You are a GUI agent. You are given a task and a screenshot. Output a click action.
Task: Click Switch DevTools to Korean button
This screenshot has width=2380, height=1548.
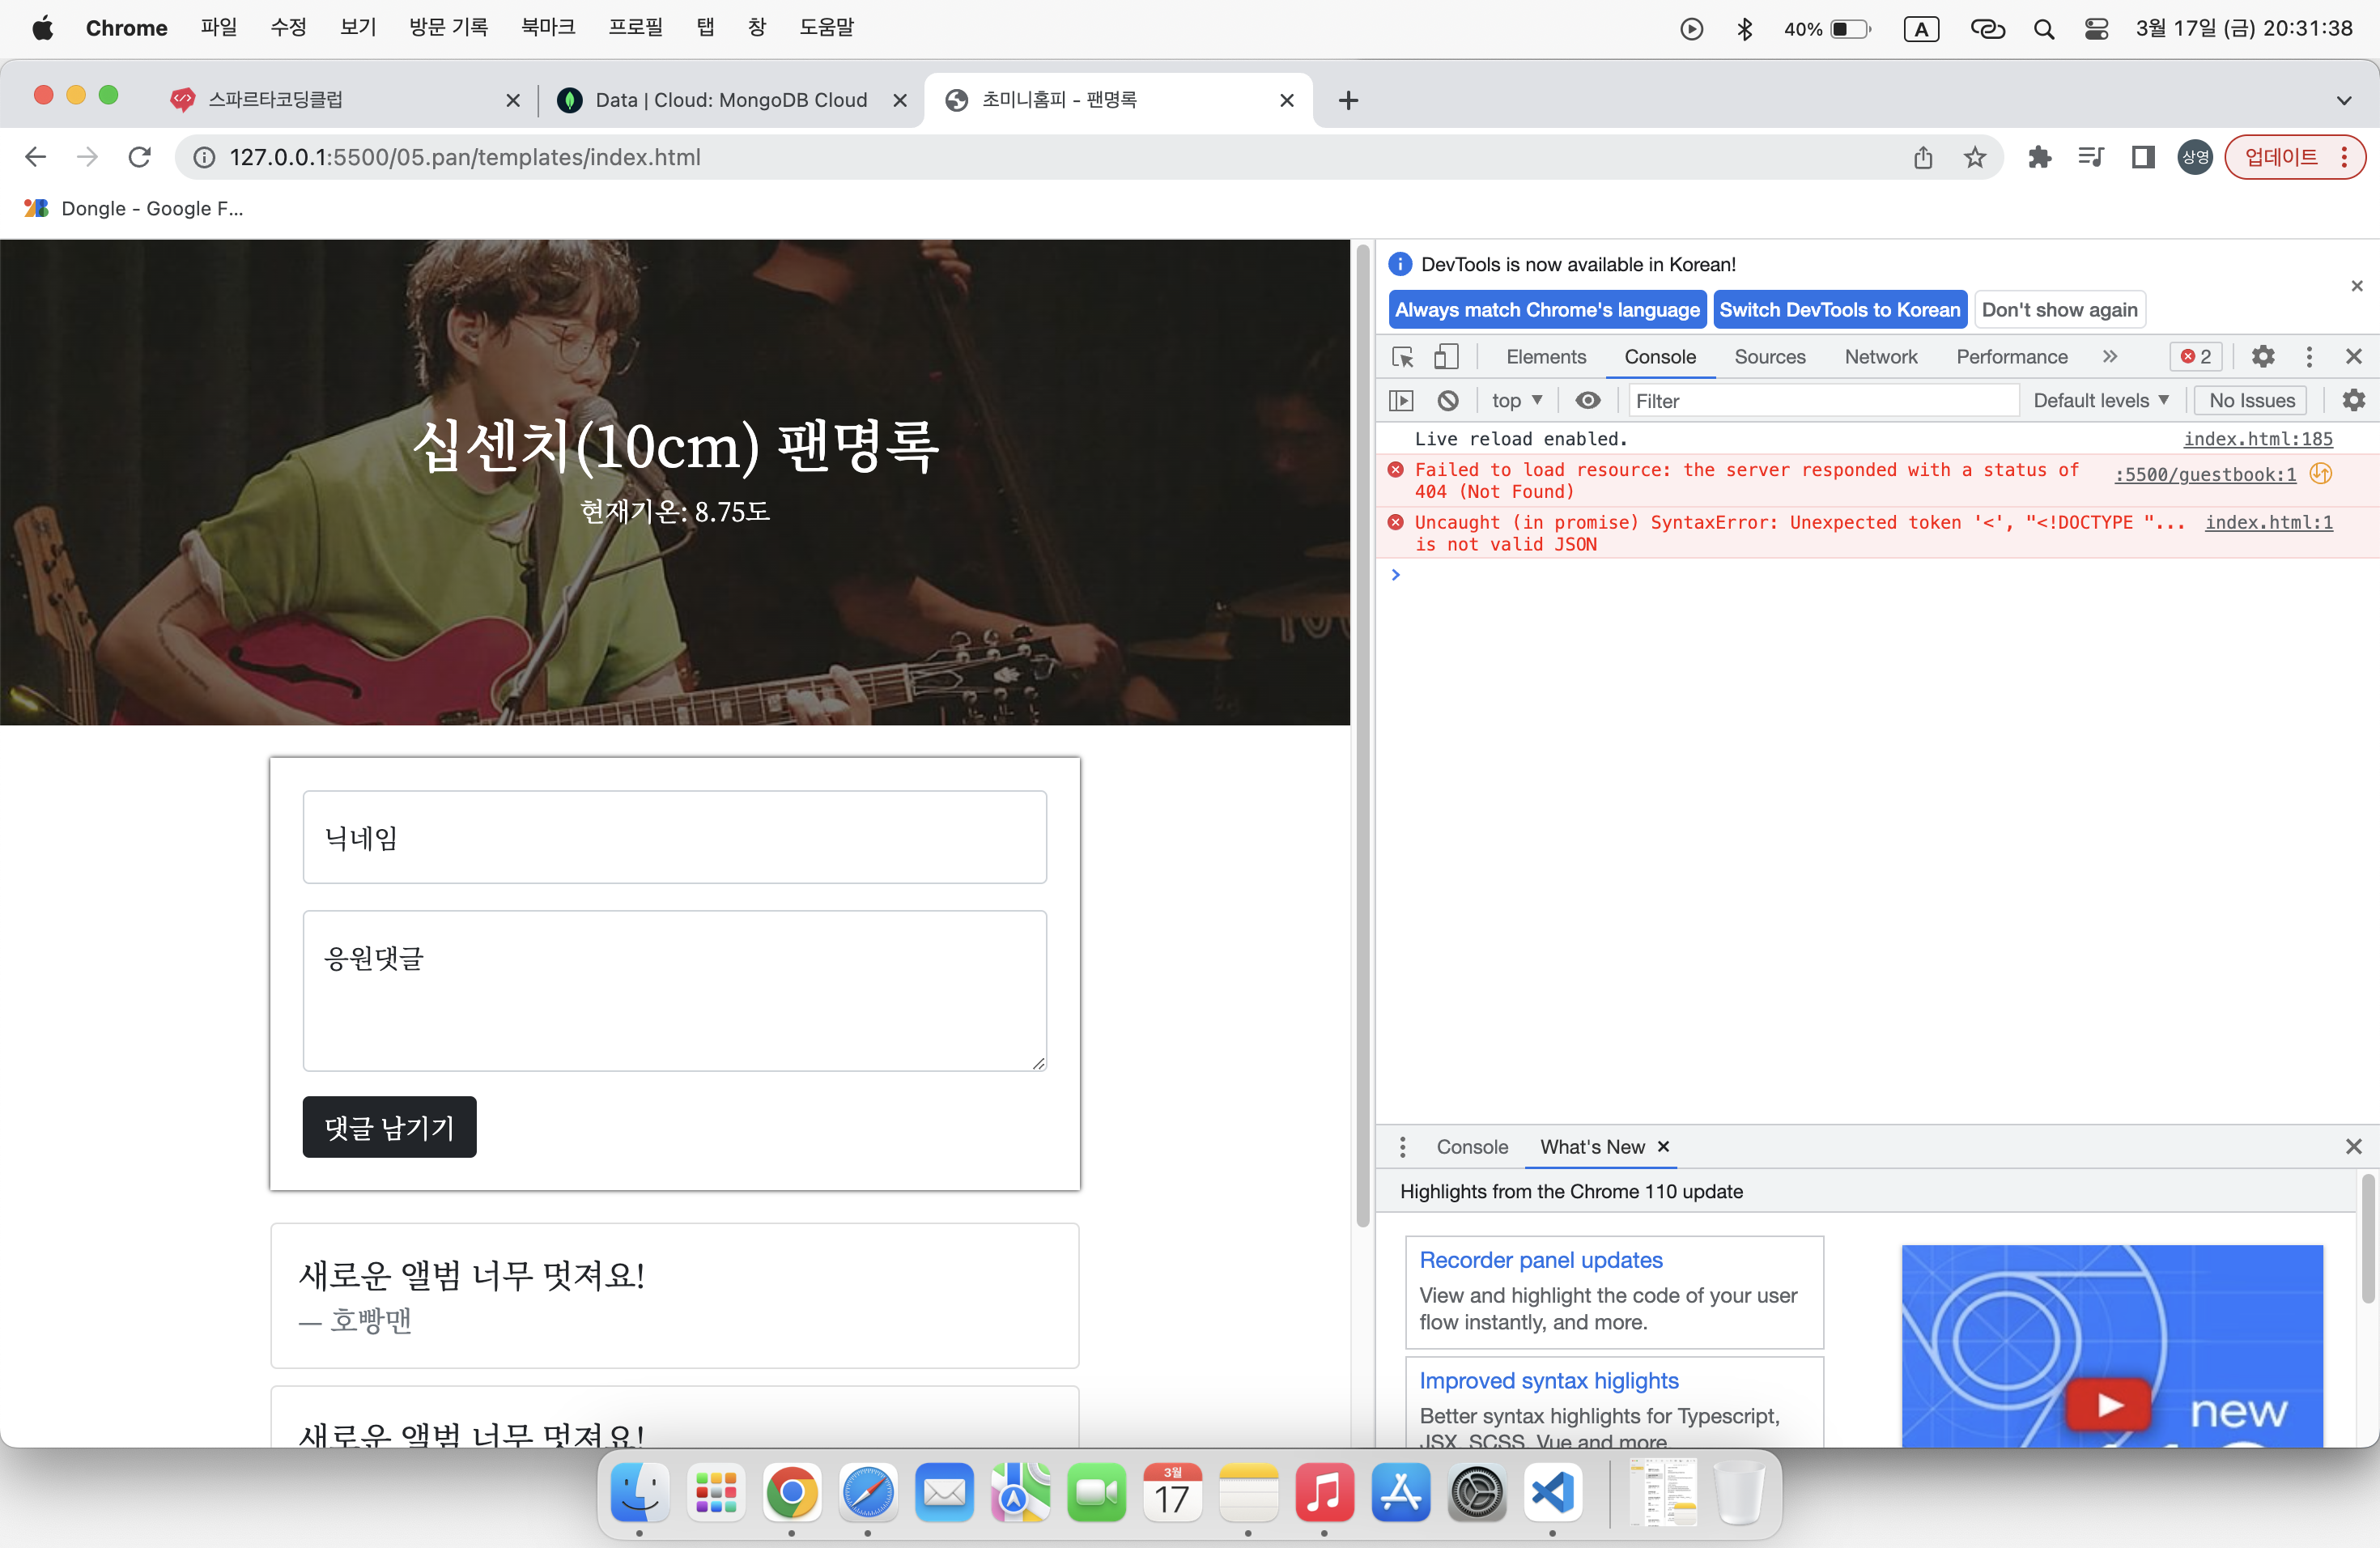coord(1840,310)
